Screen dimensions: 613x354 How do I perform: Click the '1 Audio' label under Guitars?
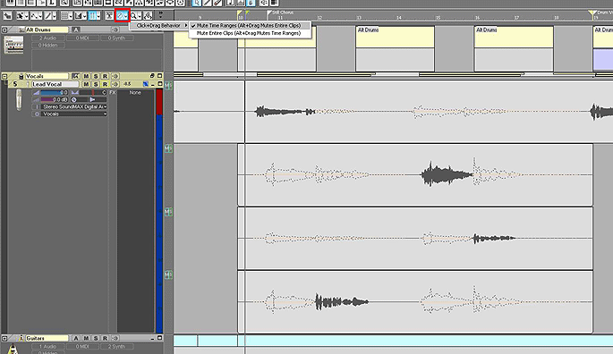tap(48, 346)
